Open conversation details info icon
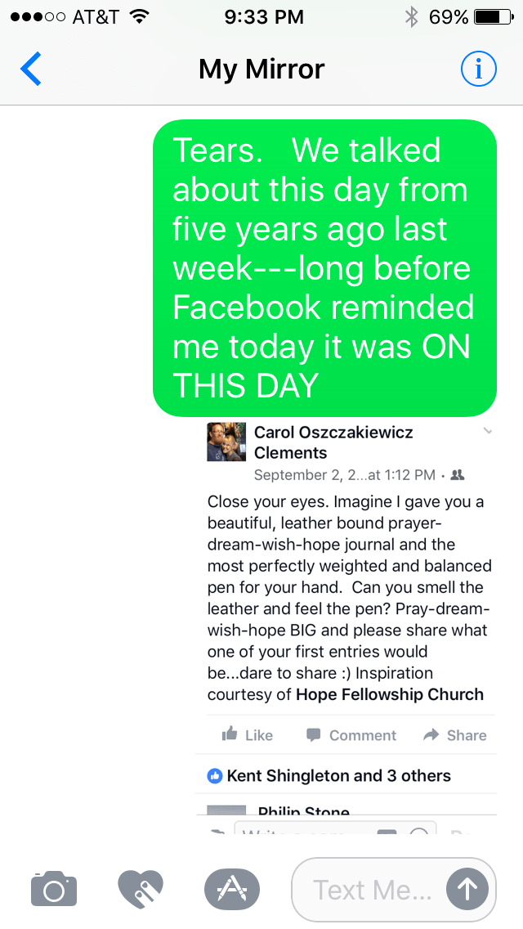The height and width of the screenshot is (929, 523). pos(478,70)
